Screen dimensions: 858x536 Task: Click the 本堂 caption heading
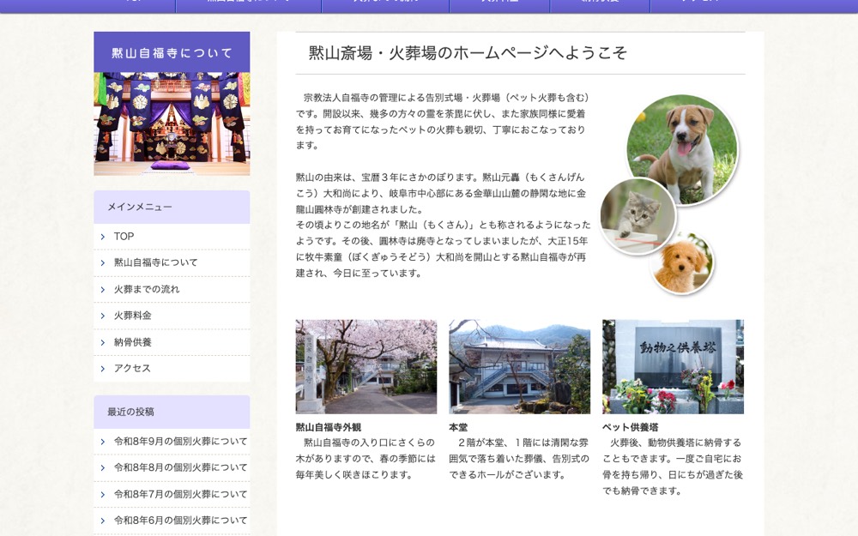point(458,427)
